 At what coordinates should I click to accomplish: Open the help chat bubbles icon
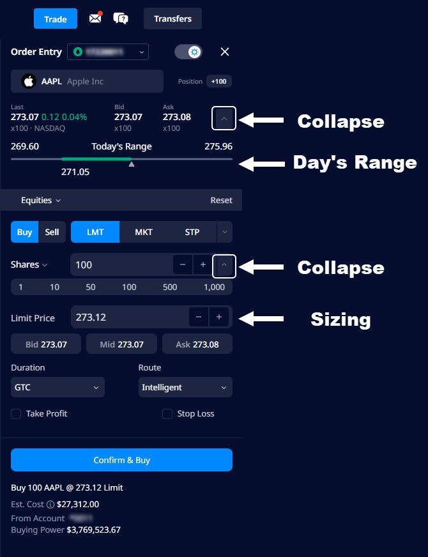point(121,19)
